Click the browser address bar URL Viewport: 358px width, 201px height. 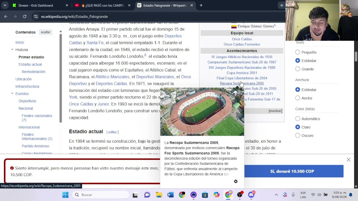click(74, 16)
